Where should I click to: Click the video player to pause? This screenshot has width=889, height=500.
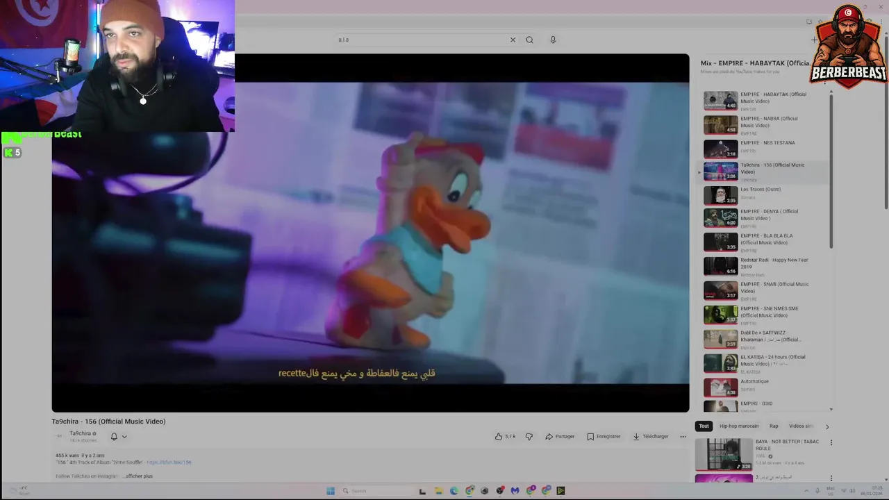click(370, 233)
